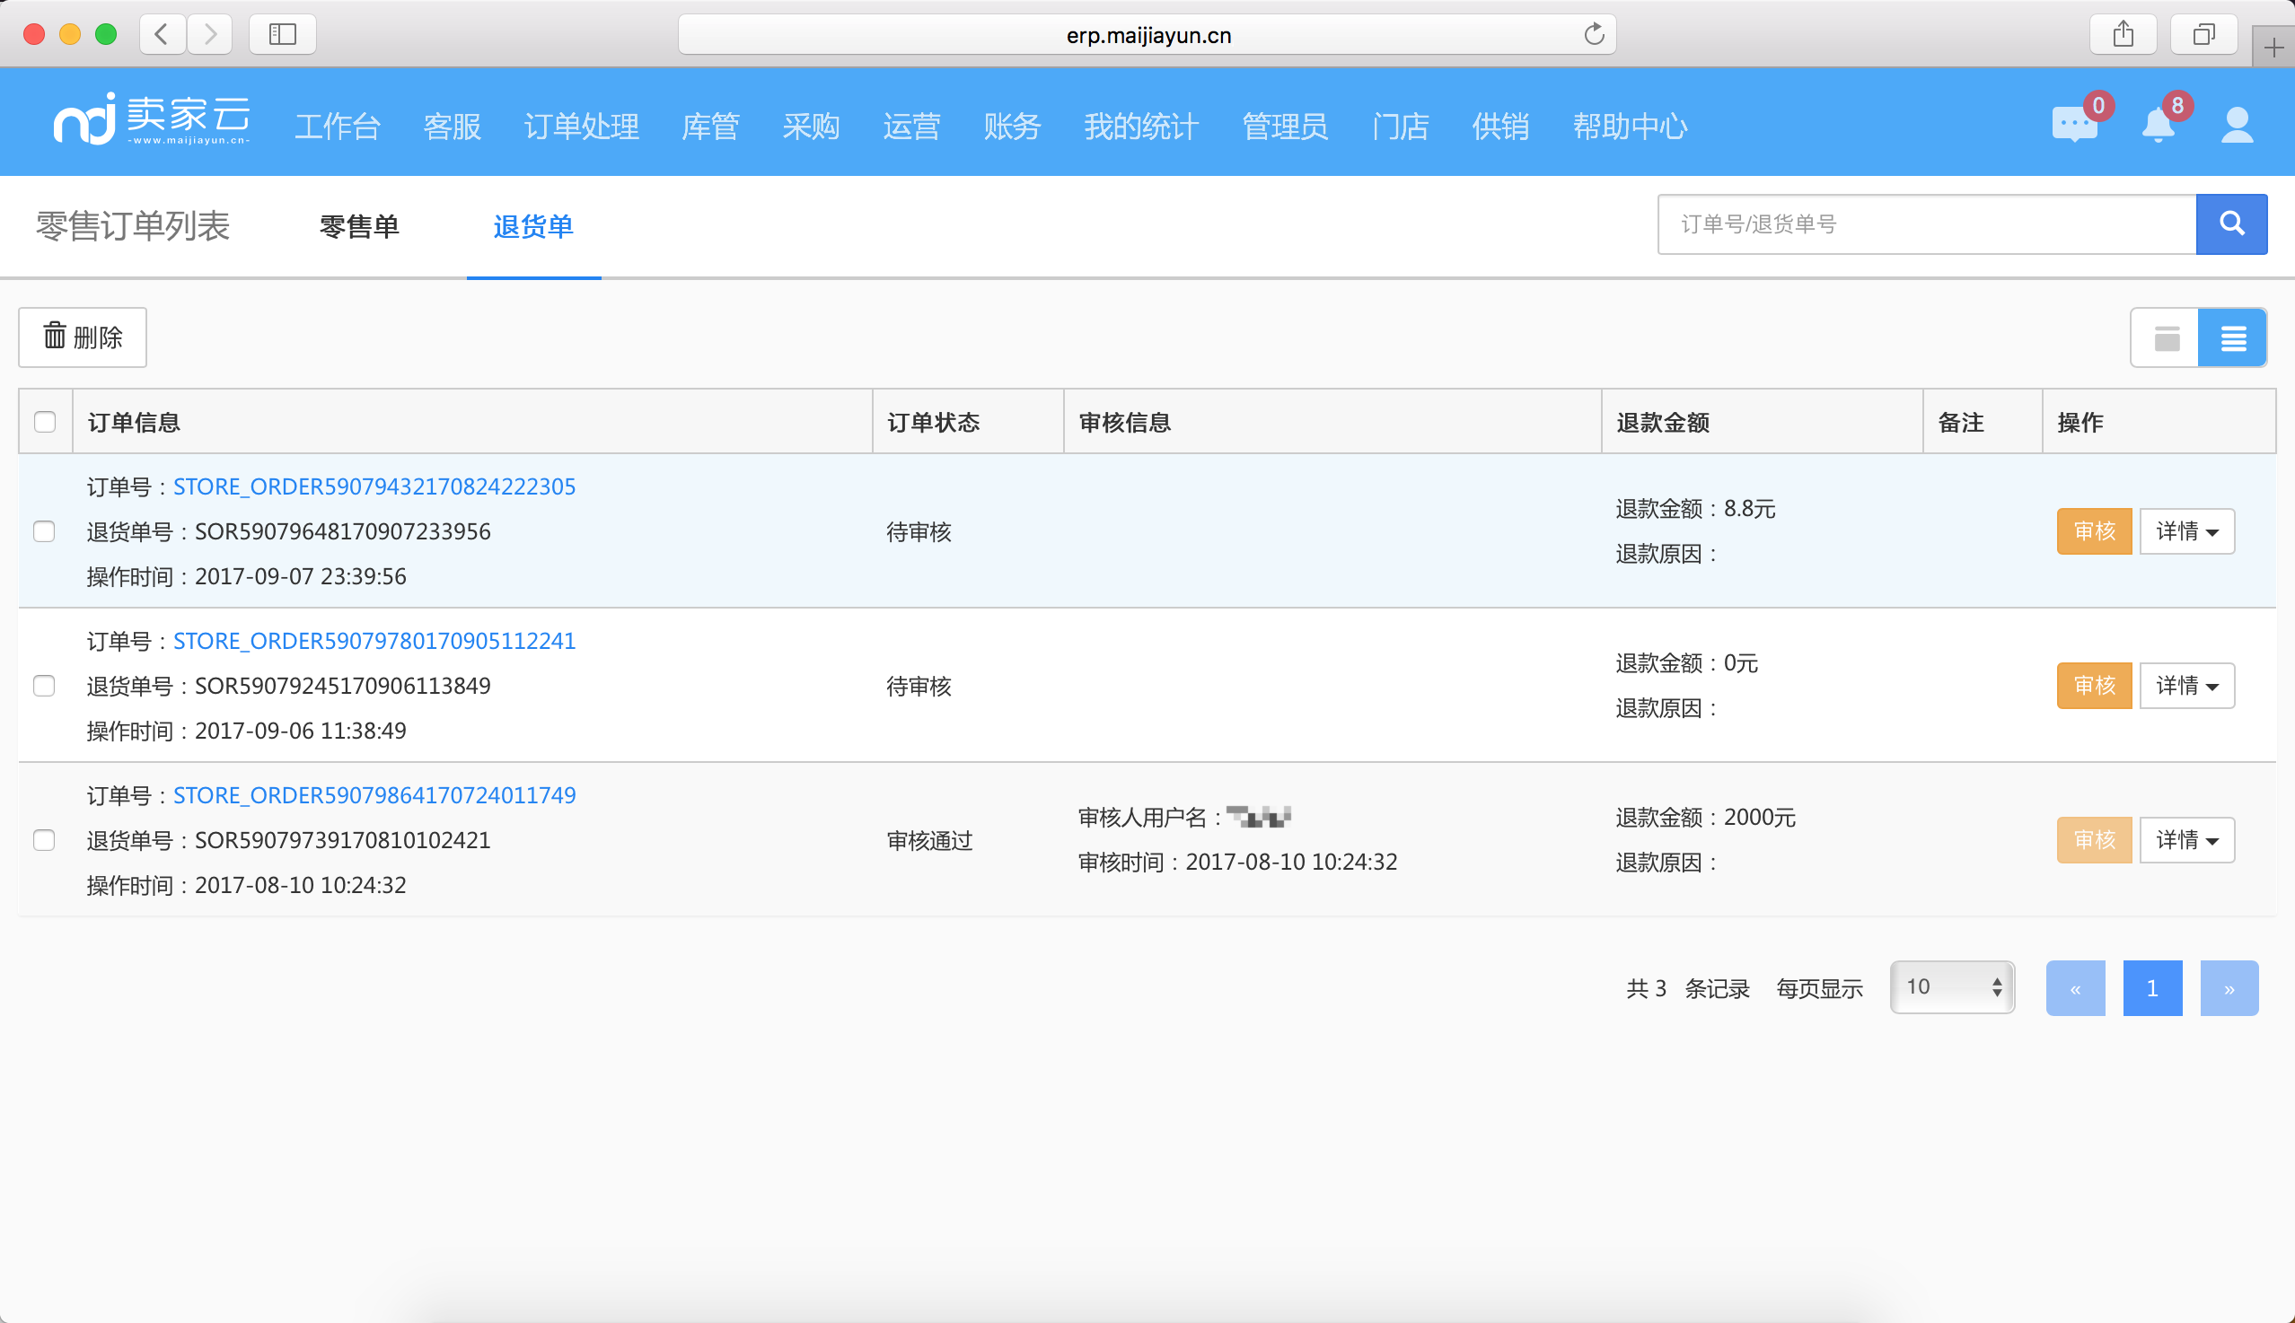Click the trash/delete icon to remove
This screenshot has height=1323, width=2295.
(54, 336)
